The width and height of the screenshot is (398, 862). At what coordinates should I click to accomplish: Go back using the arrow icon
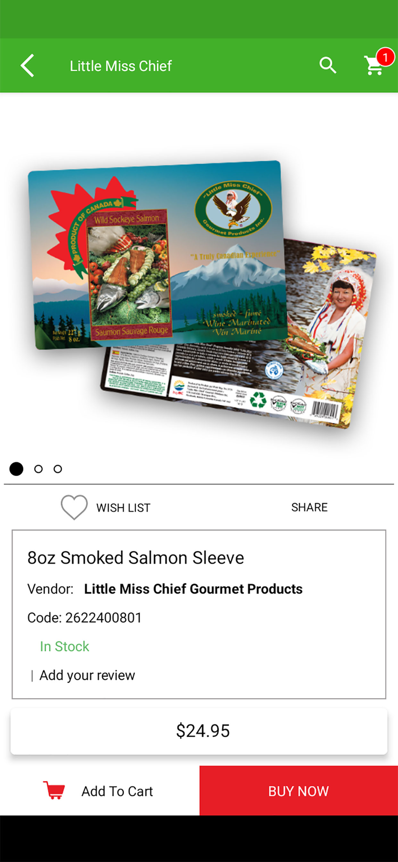tap(27, 66)
